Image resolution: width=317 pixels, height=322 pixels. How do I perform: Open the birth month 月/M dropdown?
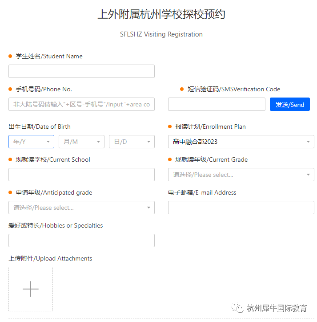click(x=81, y=142)
